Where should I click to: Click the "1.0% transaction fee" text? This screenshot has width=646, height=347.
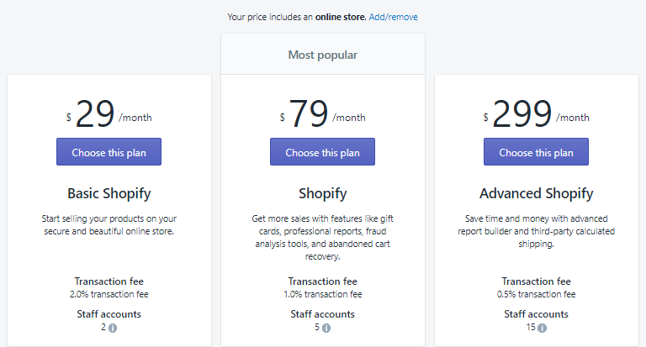[323, 294]
